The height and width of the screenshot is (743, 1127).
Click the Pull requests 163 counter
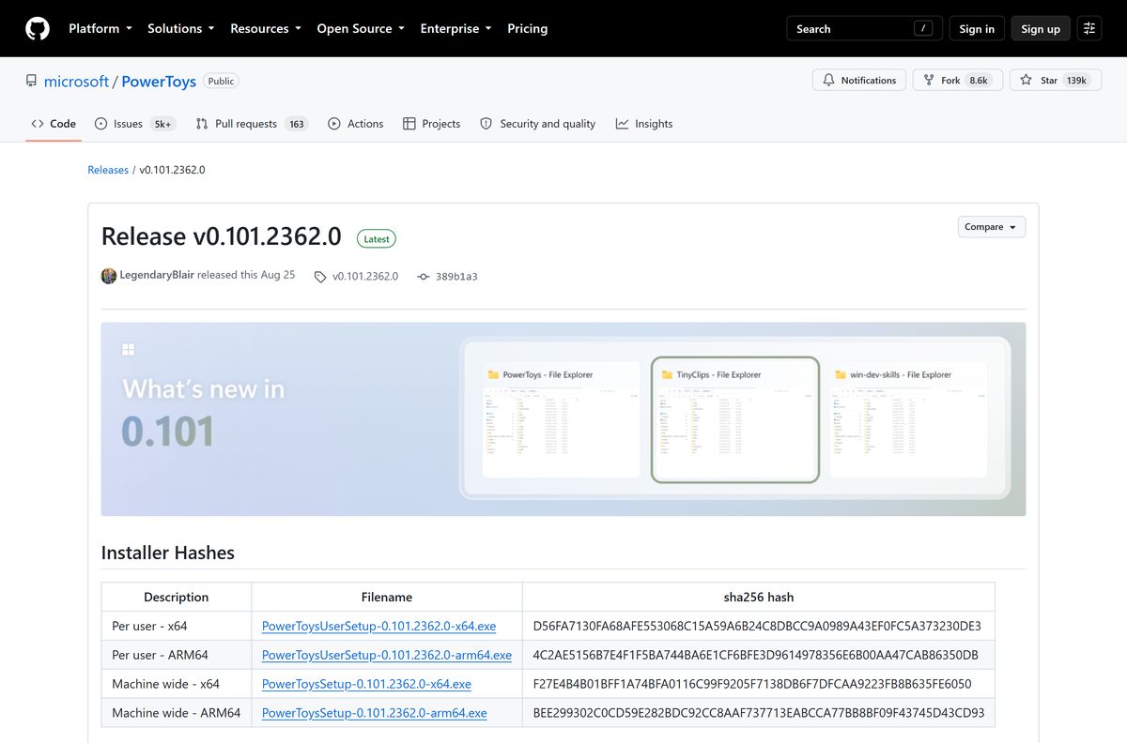click(297, 124)
